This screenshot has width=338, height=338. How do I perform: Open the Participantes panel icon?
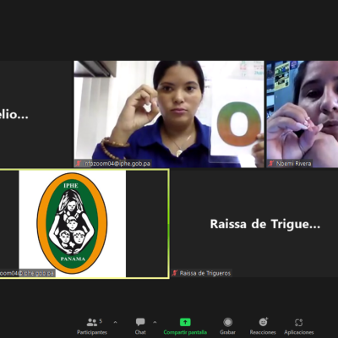point(92,322)
